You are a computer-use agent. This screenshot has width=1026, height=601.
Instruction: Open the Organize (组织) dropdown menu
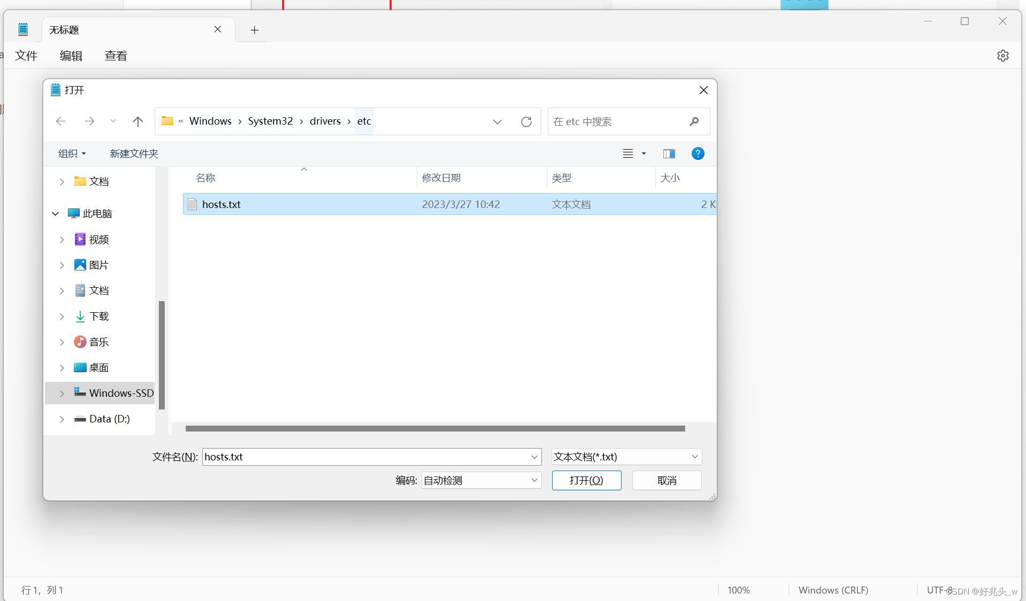click(x=72, y=153)
